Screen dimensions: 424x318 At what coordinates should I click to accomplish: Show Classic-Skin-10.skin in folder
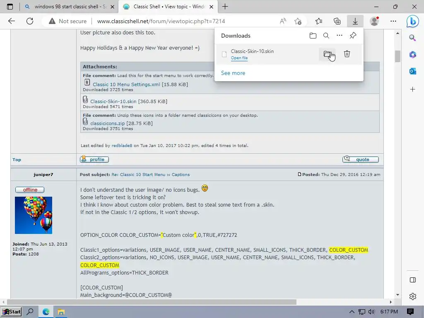327,54
